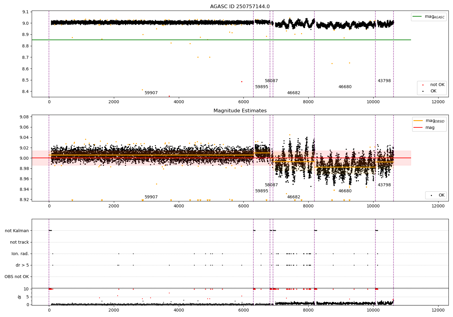This screenshot has width=453, height=317.
Task: Click the 'OBS not OK' axis label
Action: pyautogui.click(x=17, y=277)
